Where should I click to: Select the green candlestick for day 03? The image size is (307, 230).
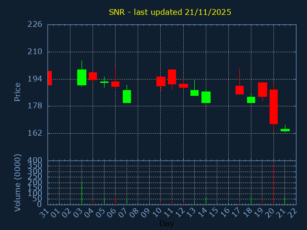(82, 77)
